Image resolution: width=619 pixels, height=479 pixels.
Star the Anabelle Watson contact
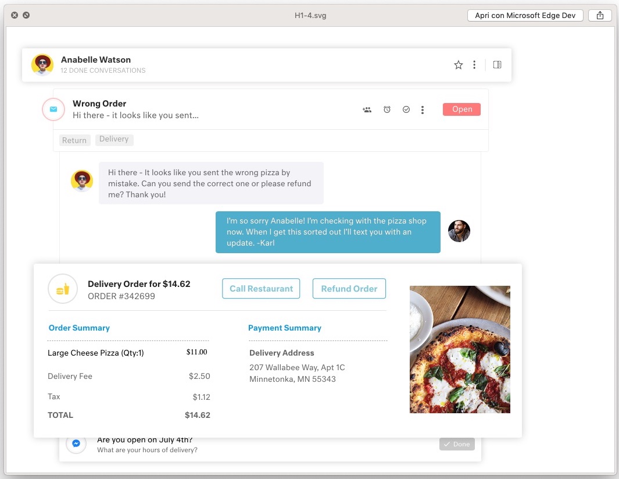pos(458,65)
